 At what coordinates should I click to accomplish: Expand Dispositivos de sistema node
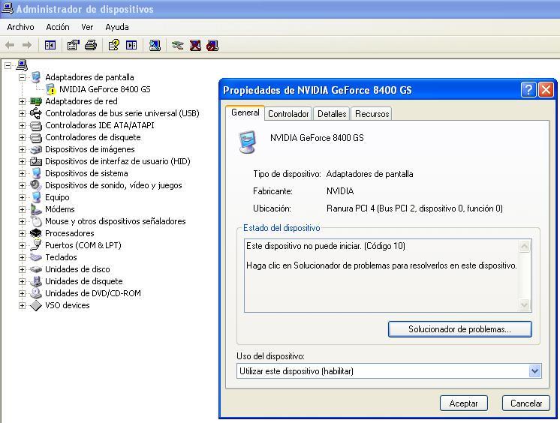[x=22, y=173]
